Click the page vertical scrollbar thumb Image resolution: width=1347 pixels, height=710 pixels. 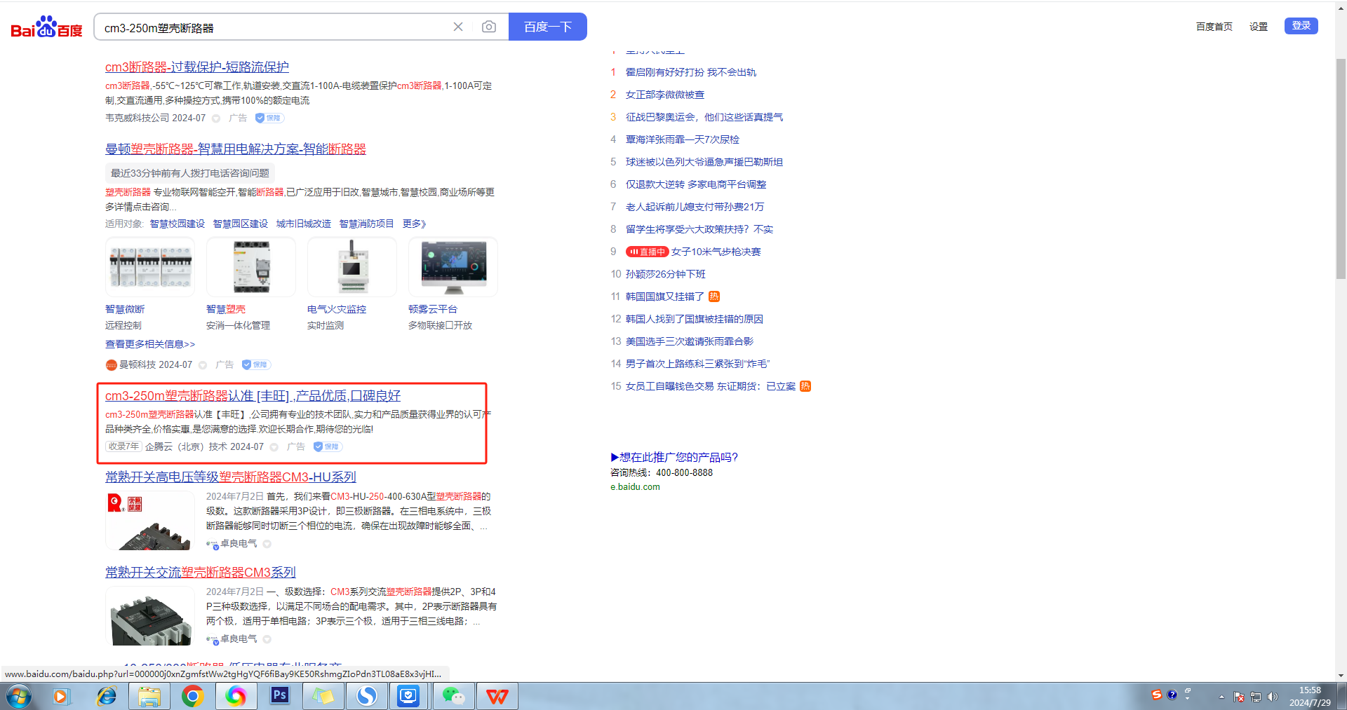tap(1341, 168)
